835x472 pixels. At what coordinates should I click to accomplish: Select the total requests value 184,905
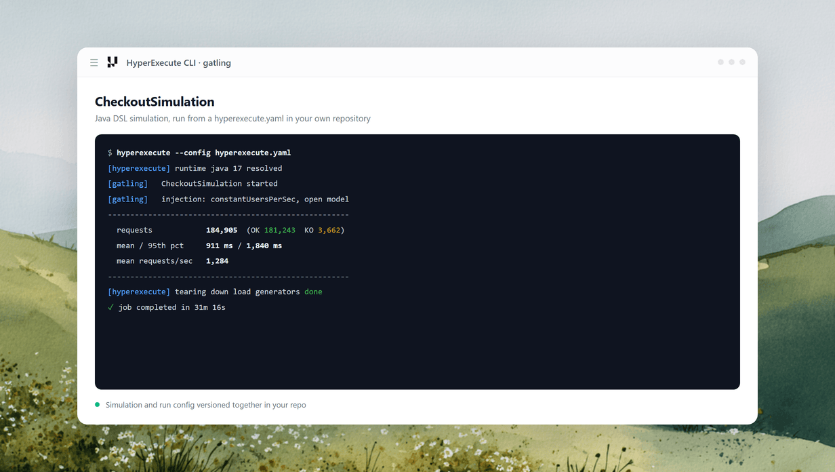tap(222, 230)
